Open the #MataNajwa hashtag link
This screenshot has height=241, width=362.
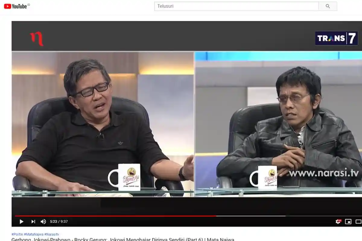tap(33, 234)
